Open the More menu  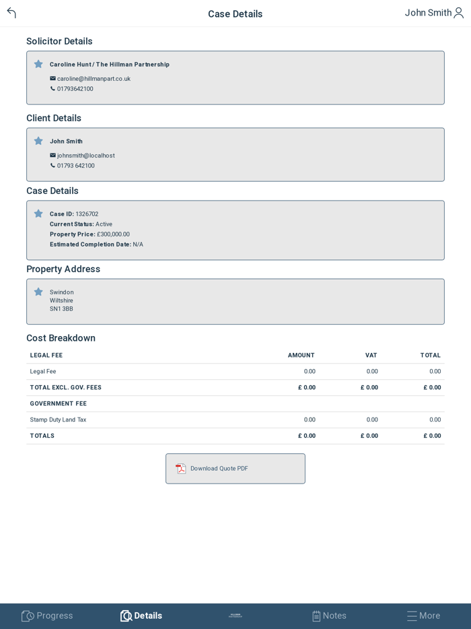pyautogui.click(x=423, y=616)
